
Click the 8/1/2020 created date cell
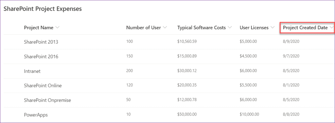point(291,85)
